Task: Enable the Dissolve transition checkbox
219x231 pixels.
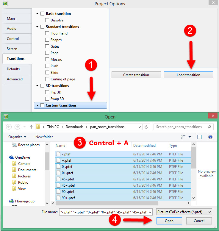Action: coord(47,20)
